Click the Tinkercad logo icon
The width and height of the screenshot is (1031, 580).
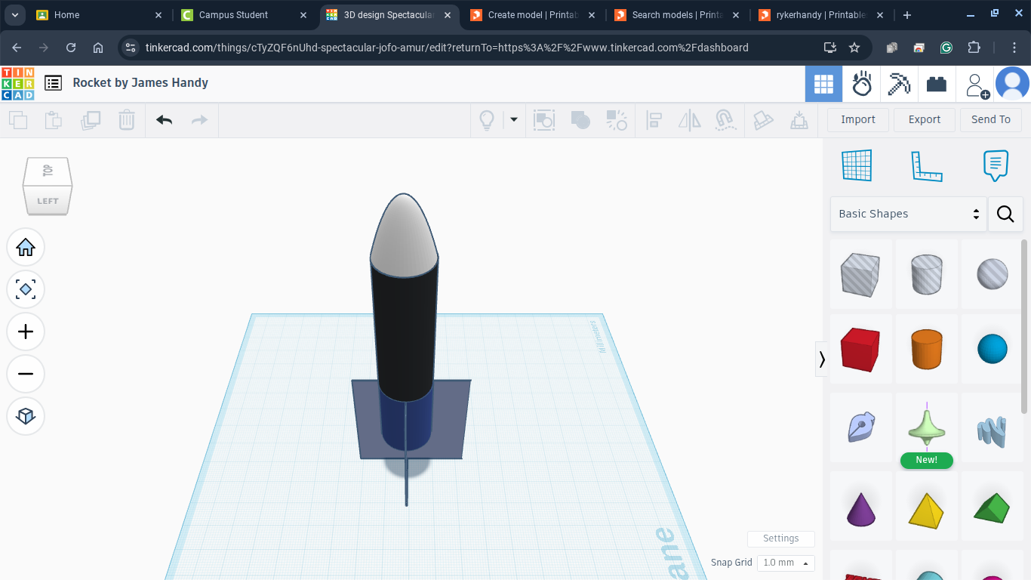pos(17,83)
